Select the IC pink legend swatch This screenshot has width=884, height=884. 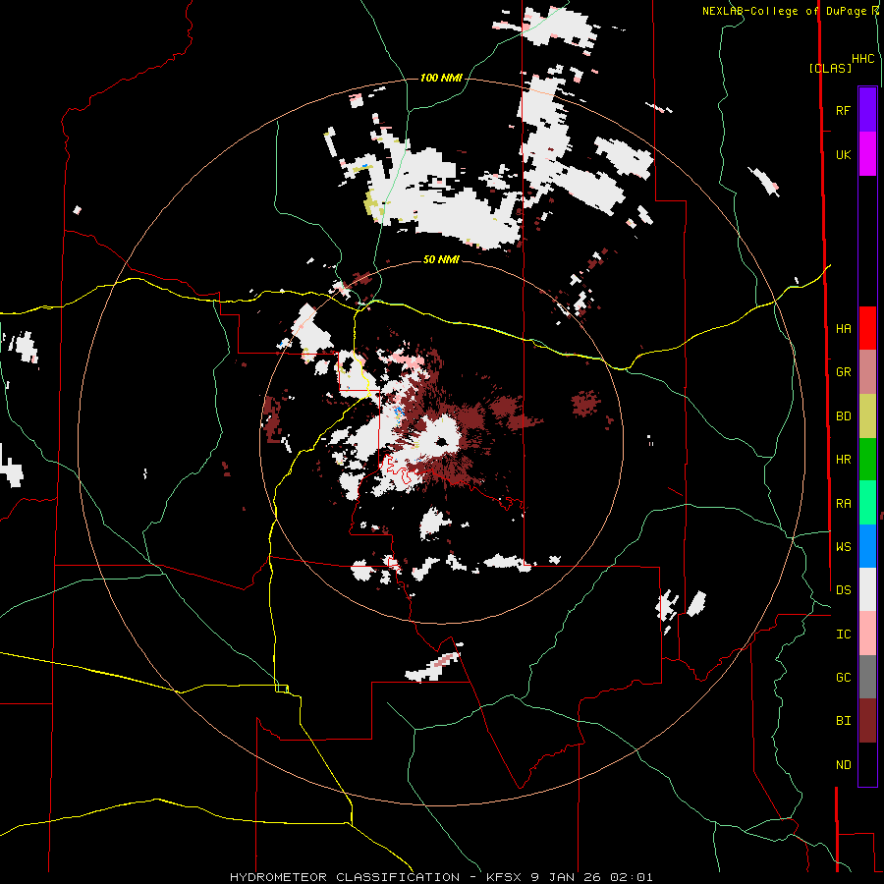[x=867, y=634]
